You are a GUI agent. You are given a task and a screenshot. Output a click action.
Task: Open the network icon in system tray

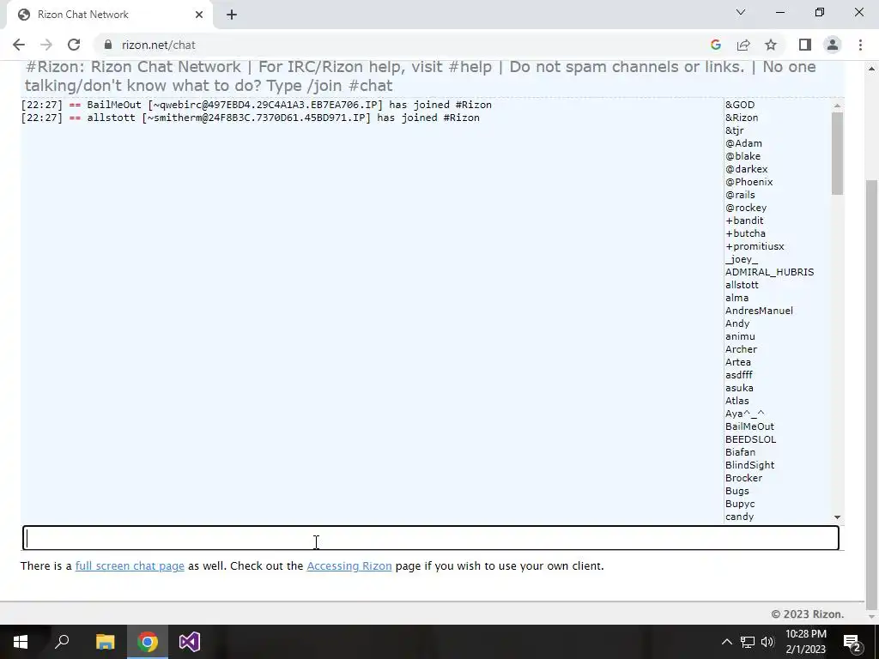pyautogui.click(x=748, y=642)
